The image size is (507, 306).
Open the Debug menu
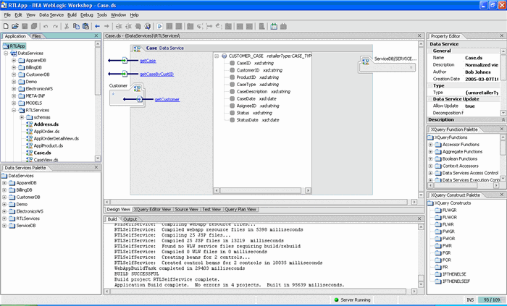tap(87, 15)
